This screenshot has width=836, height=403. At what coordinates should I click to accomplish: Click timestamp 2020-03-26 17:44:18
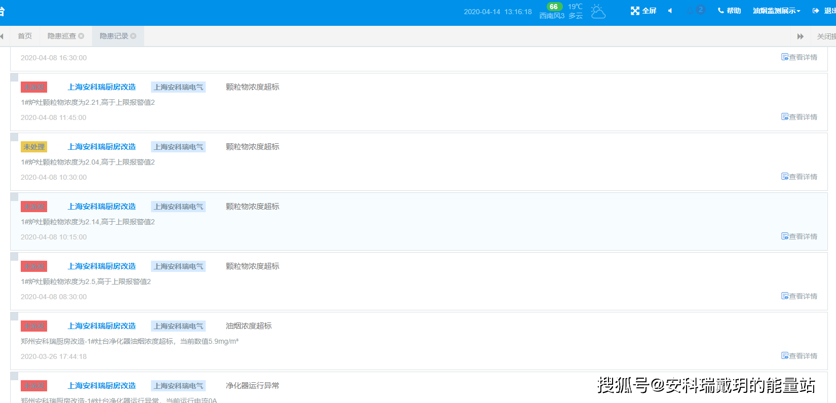pos(54,356)
